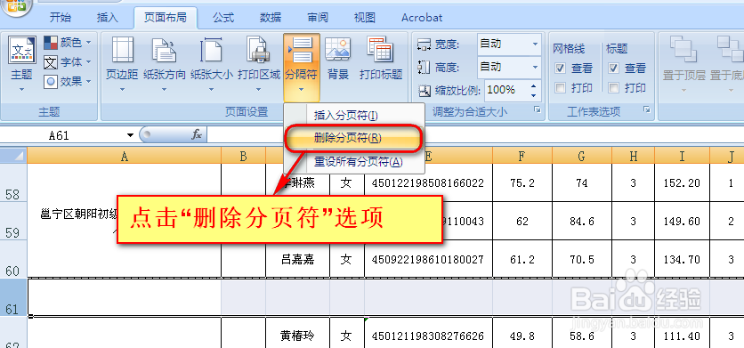Select column G header
The image size is (744, 348).
pos(582,155)
